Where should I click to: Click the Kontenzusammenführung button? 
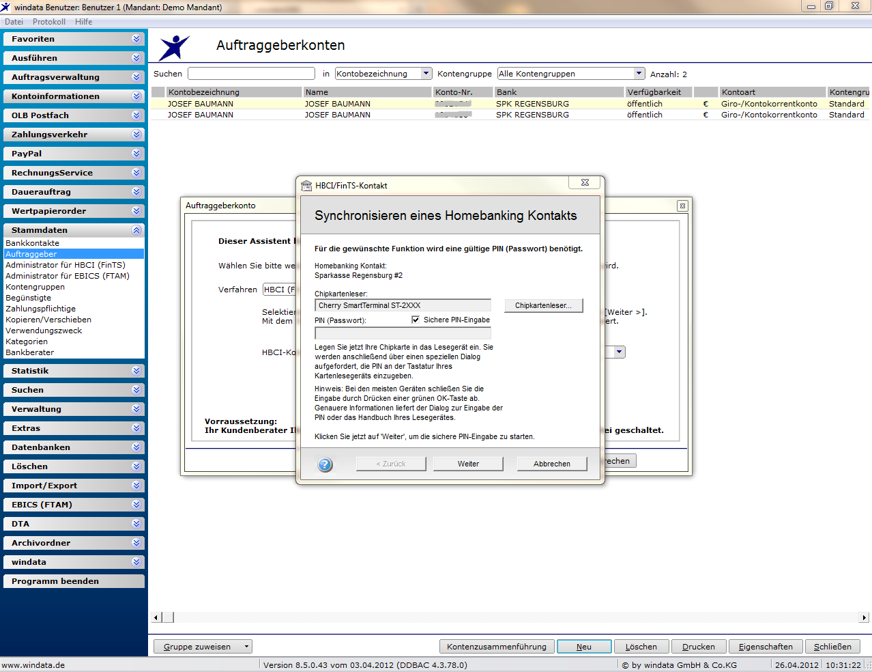497,647
